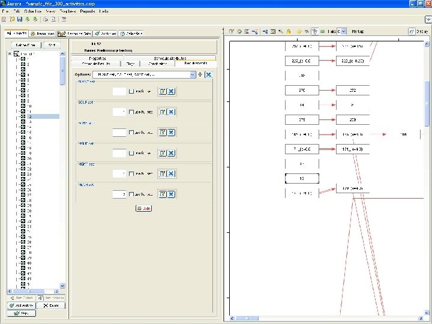Viewport: 432px width, 324px height.
Task: Click the yellow open folder toolbar icon
Action: coord(12,19)
